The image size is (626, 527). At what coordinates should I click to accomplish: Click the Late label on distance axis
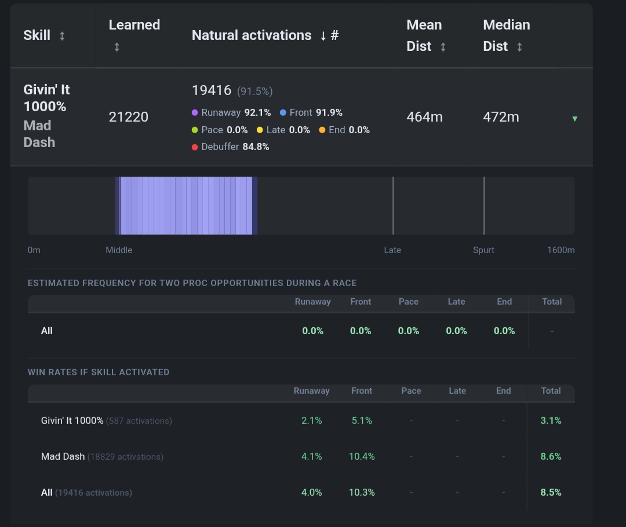[x=392, y=250]
